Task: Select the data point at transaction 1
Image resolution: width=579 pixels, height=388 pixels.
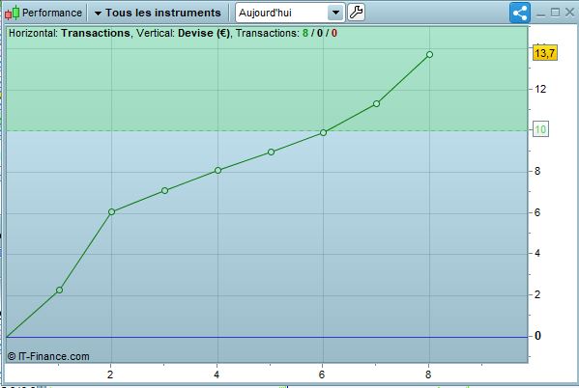Action: [x=59, y=291]
